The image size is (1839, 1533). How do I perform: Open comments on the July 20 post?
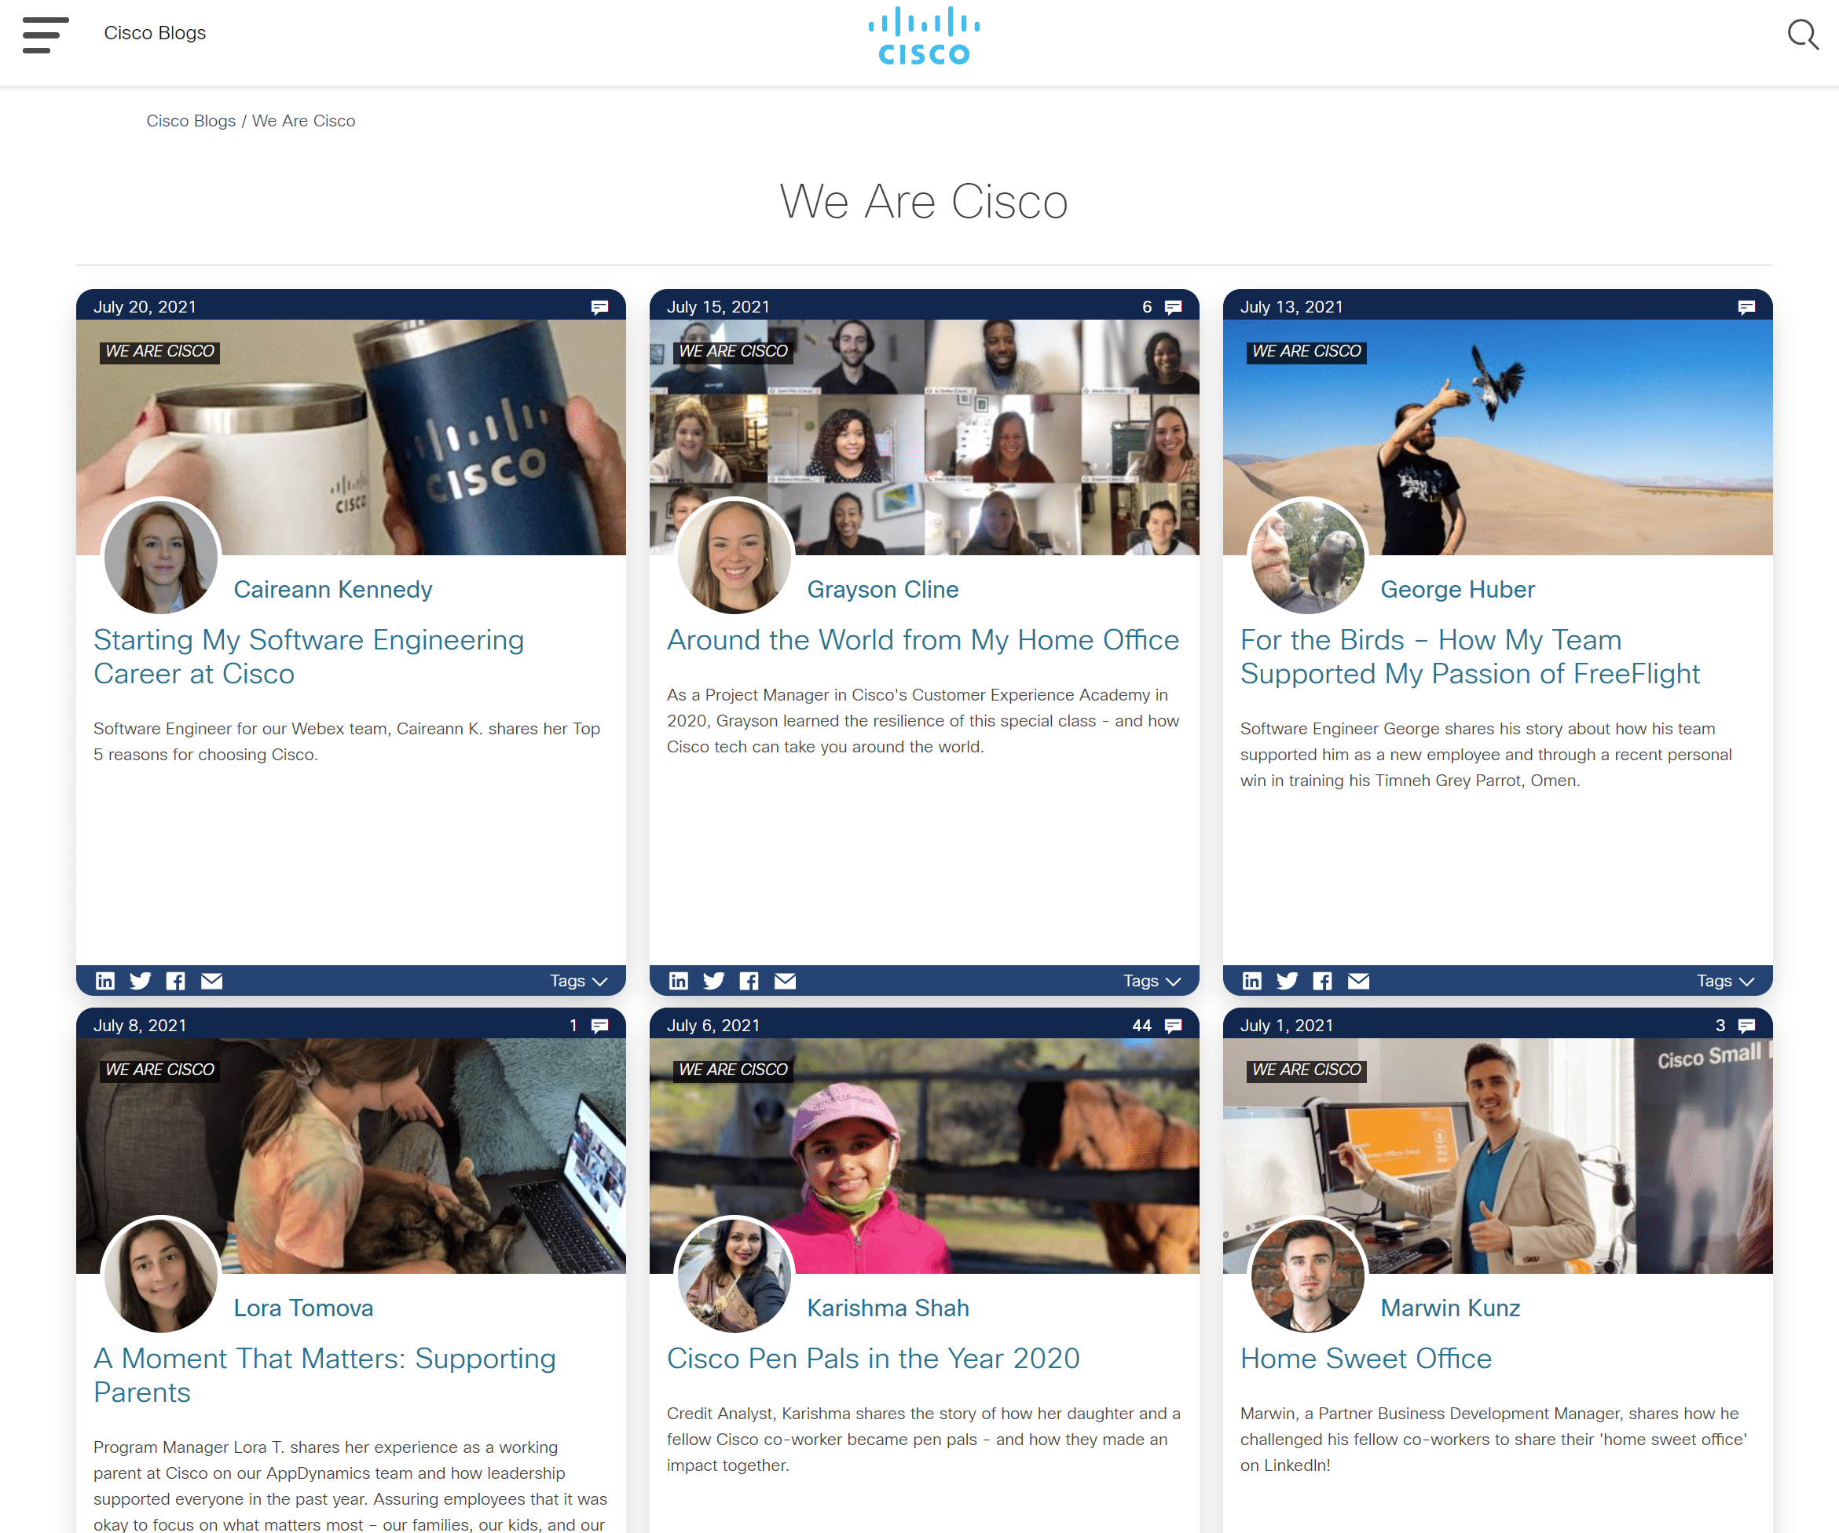pos(600,307)
